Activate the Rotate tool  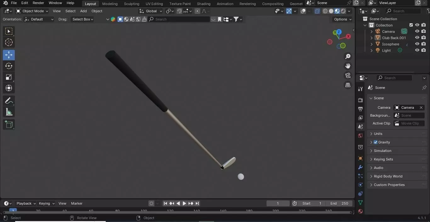[x=9, y=66]
